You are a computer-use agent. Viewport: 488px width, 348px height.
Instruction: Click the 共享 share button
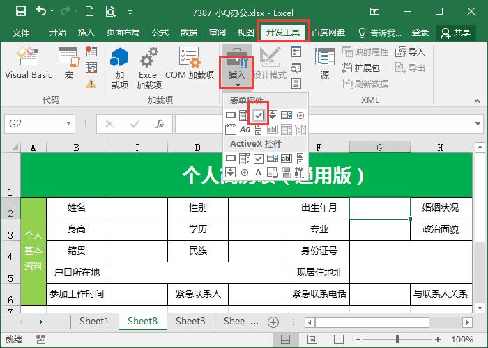456,33
